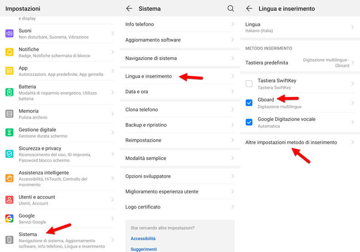
Task: Uncheck the Gboard checkbox
Action: pyautogui.click(x=249, y=103)
